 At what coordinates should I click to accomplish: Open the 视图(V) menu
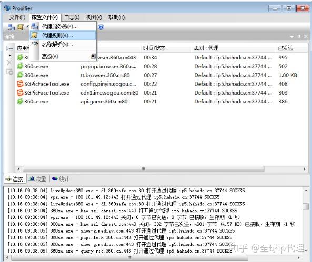[94, 18]
